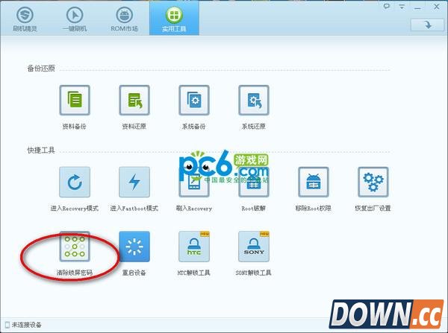Open 系统还原 system restore
This screenshot has width=448, height=333.
[254, 100]
